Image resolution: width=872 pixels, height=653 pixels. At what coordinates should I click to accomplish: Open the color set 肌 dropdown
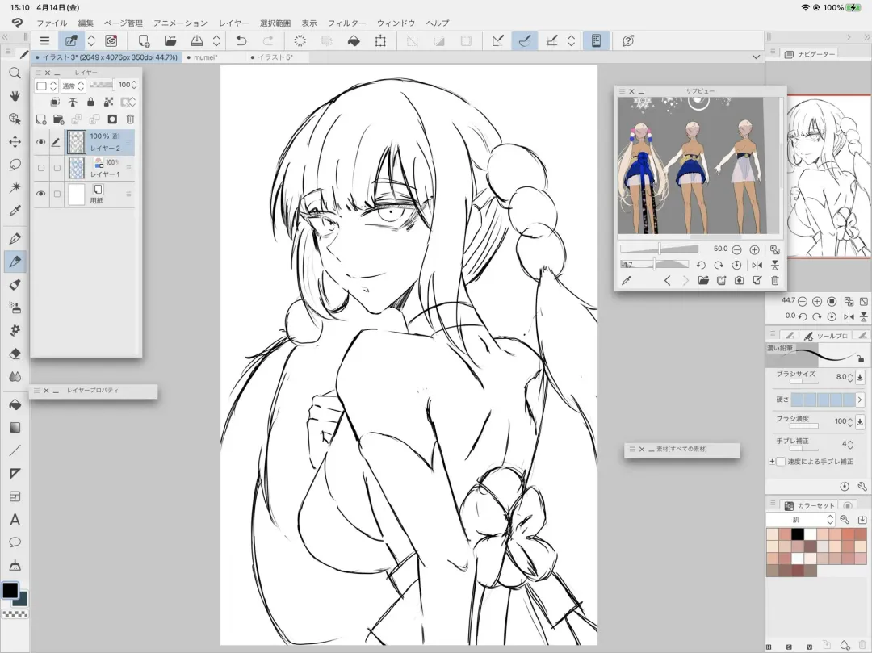coord(800,520)
